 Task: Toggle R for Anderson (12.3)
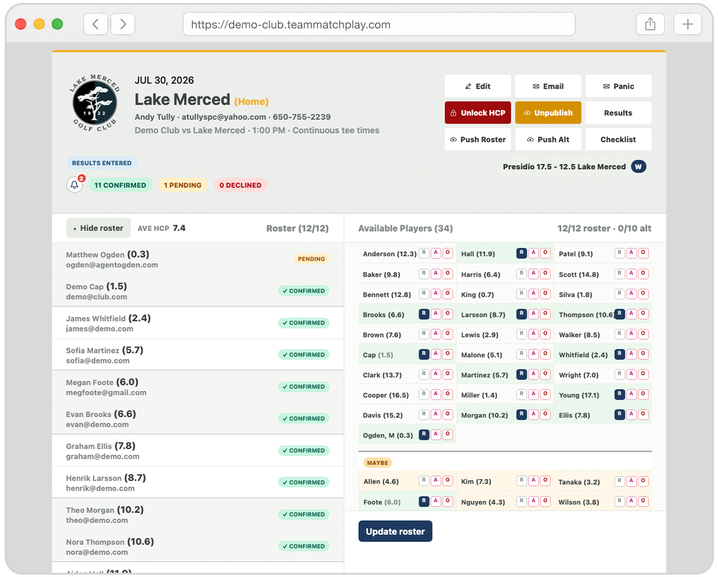click(424, 254)
